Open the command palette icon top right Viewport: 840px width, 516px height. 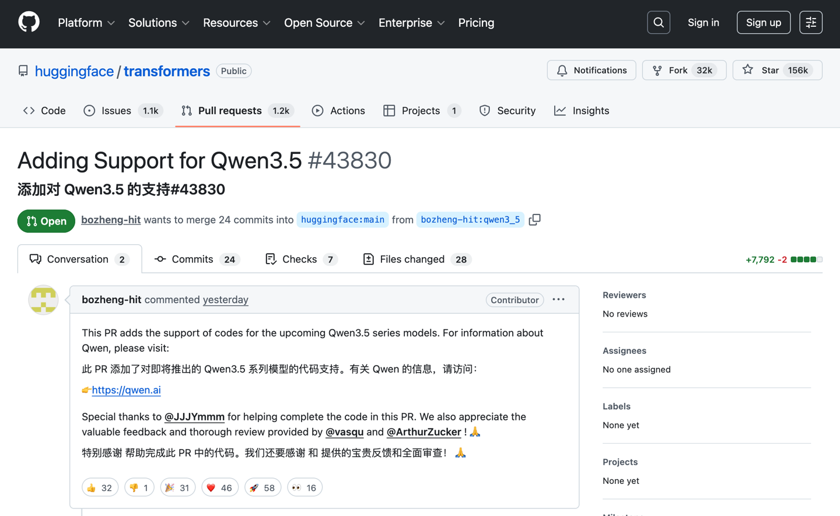pos(811,22)
